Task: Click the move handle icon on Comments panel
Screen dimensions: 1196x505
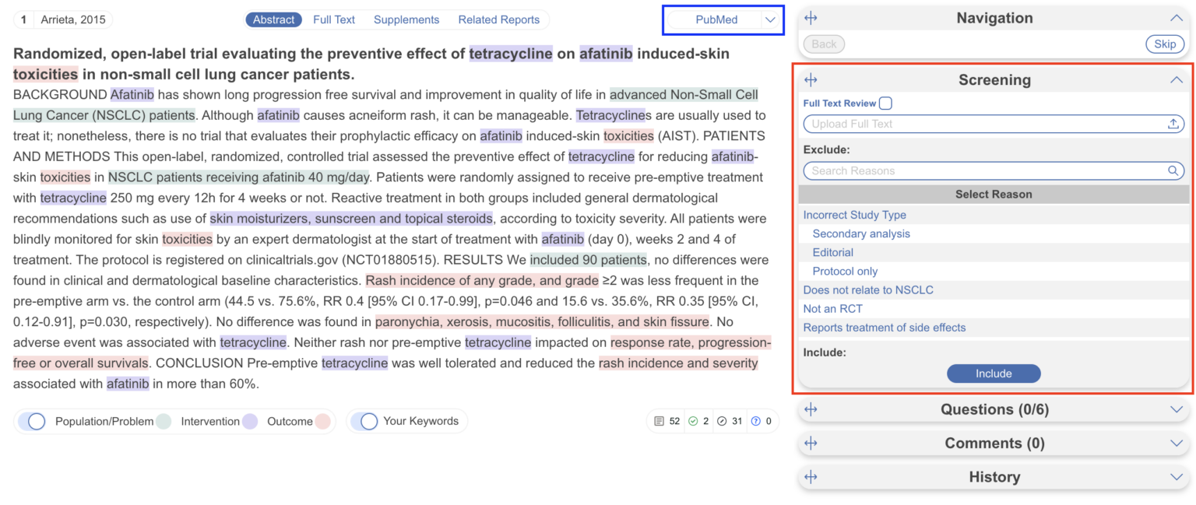Action: (x=811, y=443)
